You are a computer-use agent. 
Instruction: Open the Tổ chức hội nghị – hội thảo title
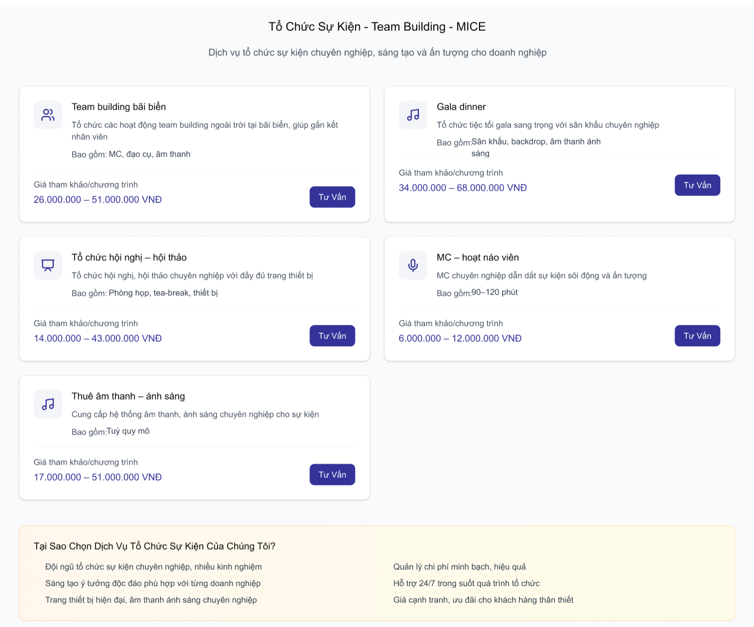click(x=129, y=258)
